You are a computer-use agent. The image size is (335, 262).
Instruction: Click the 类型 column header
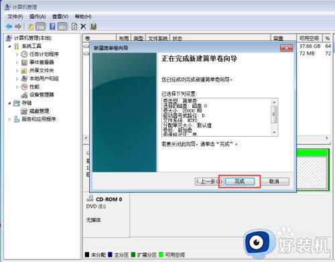[x=139, y=38]
